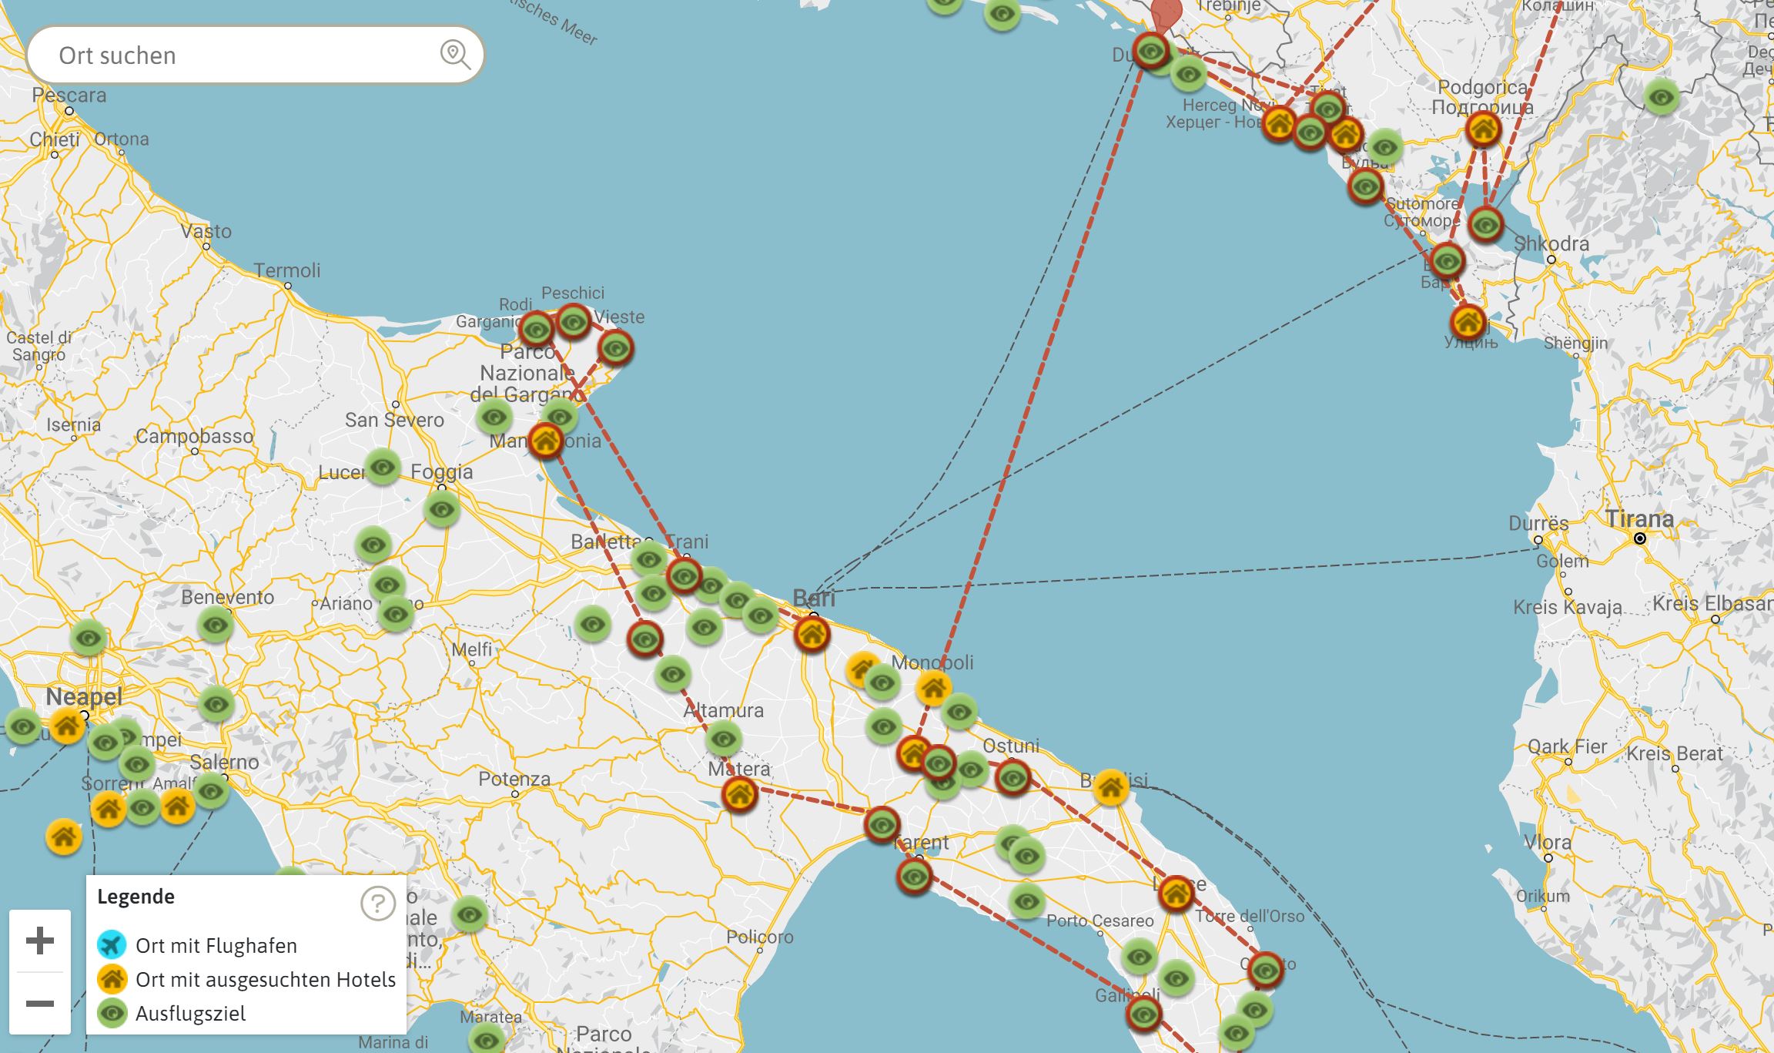Select the hotel marker at Herceg Novi
The width and height of the screenshot is (1774, 1053).
pyautogui.click(x=1280, y=122)
